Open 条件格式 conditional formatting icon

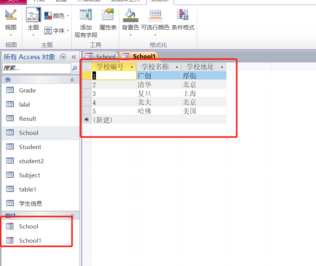click(183, 15)
